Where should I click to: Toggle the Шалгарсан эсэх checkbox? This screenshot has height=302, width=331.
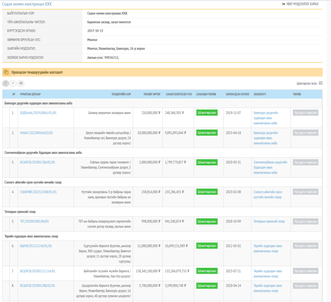tap(320, 83)
